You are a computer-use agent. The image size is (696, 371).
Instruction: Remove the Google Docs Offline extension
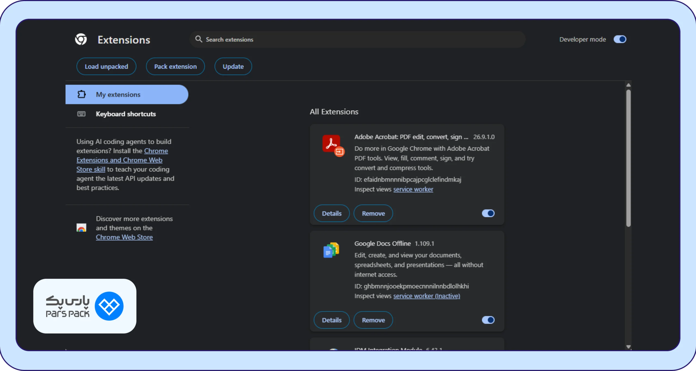click(373, 320)
